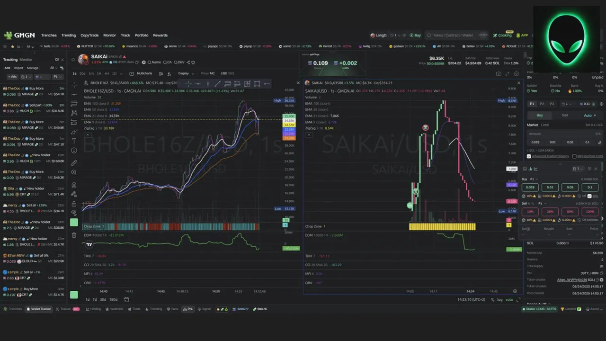Open the timeframe dropdown arrow after 1D
The height and width of the screenshot is (341, 606).
click(122, 73)
